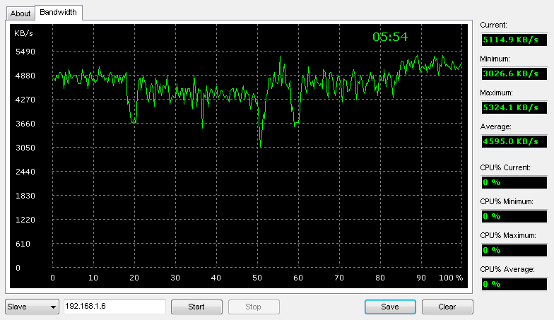Viewport: 554px width, 320px height.
Task: Click the KB/s axis label
Action: [x=24, y=34]
